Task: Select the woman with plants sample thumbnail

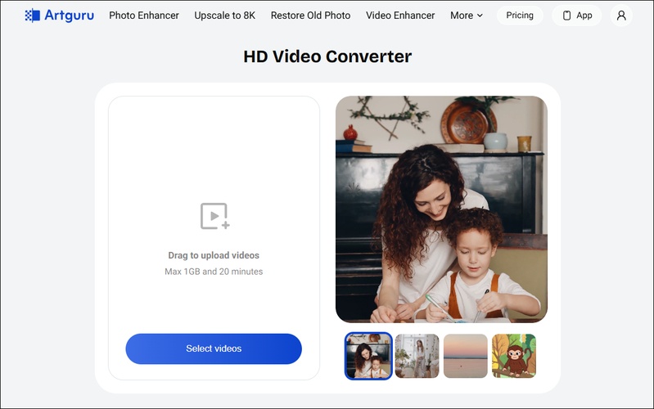Action: pyautogui.click(x=417, y=356)
